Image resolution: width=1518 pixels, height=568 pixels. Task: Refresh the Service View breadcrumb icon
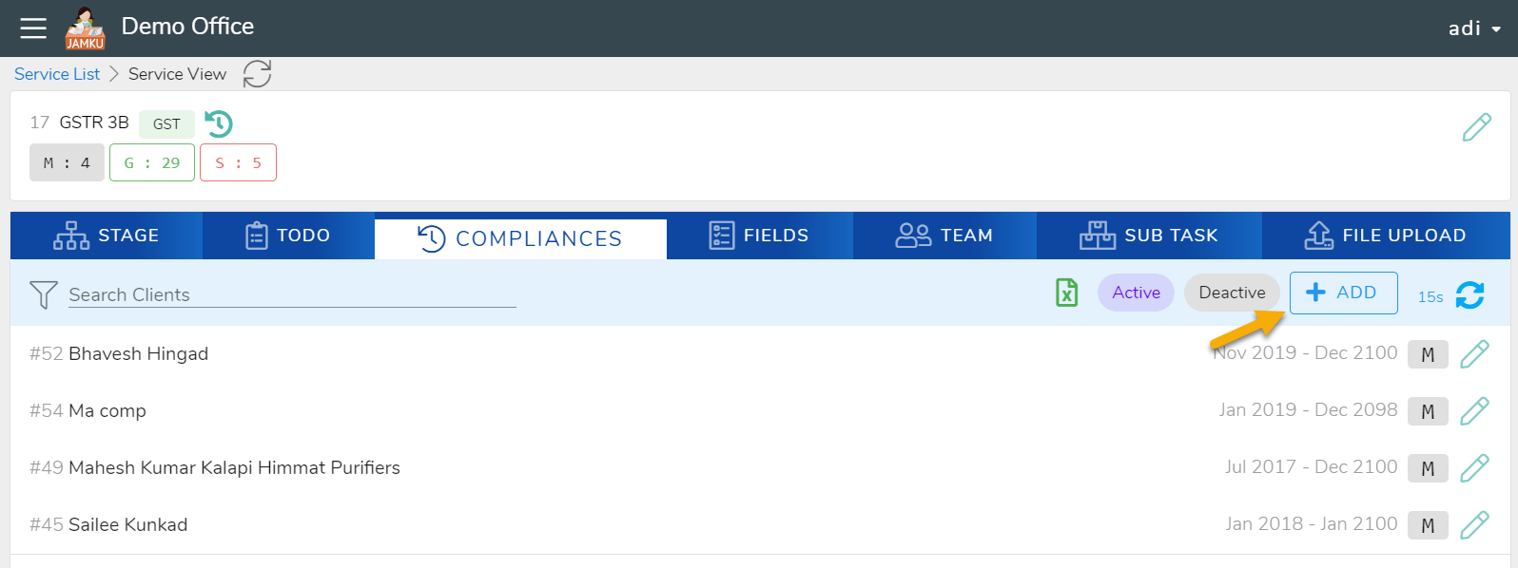click(x=257, y=74)
